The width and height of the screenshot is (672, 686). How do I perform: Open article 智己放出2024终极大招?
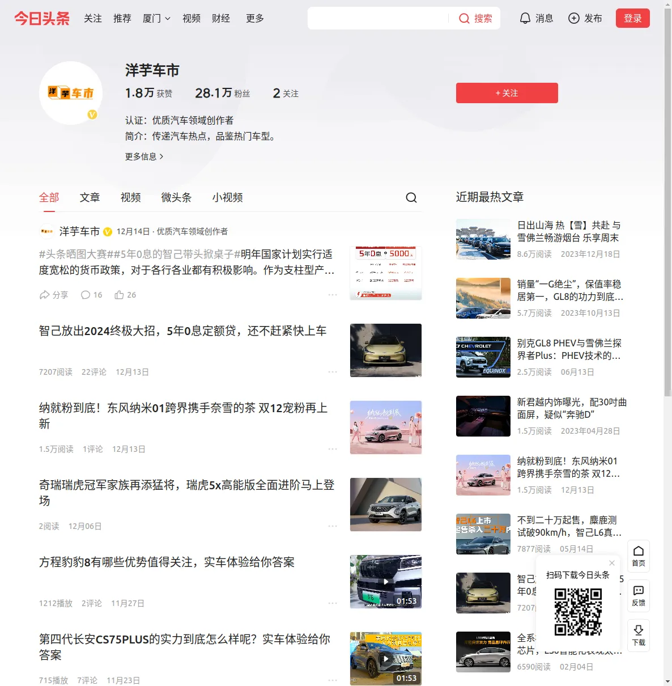pyautogui.click(x=182, y=331)
